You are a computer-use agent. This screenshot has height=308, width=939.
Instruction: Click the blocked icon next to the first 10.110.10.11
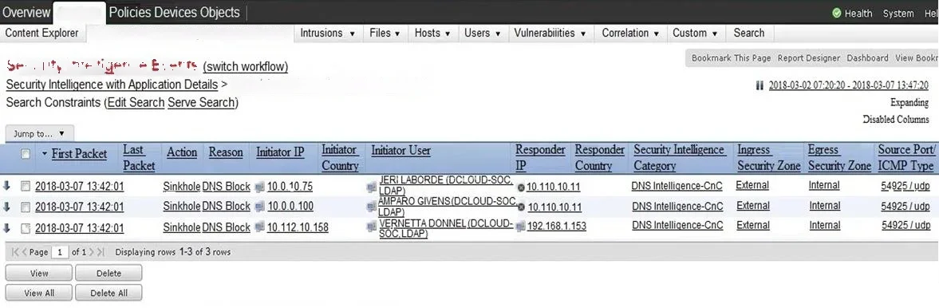coord(521,188)
